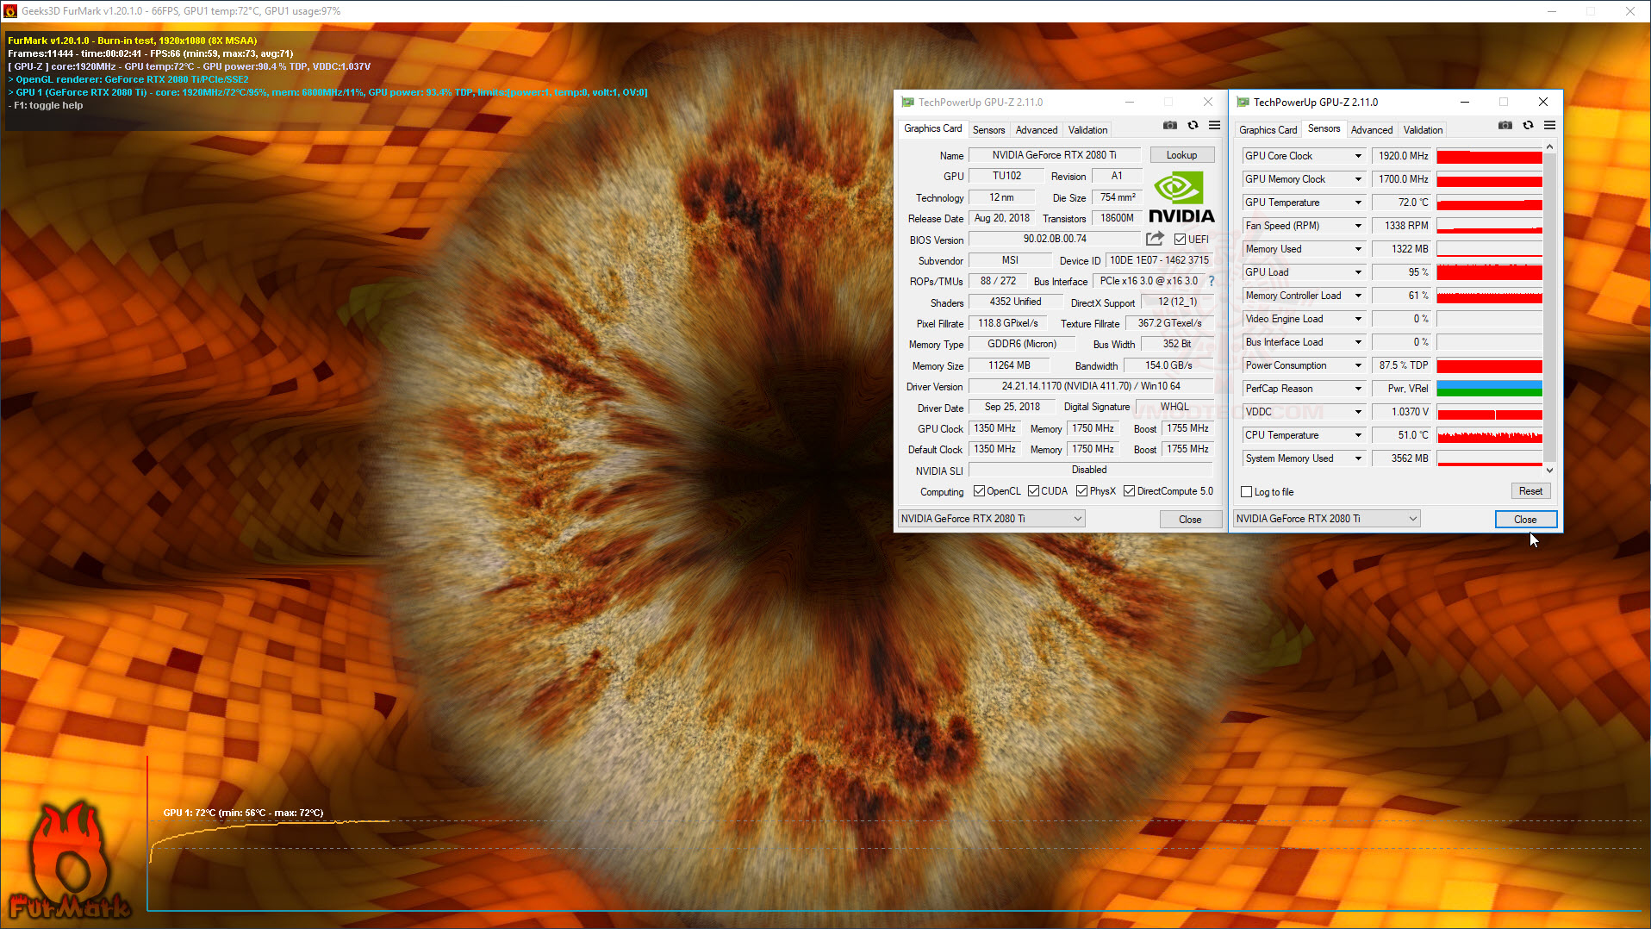Open the Fan Speed (RPM) sensor dropdown

pyautogui.click(x=1358, y=226)
